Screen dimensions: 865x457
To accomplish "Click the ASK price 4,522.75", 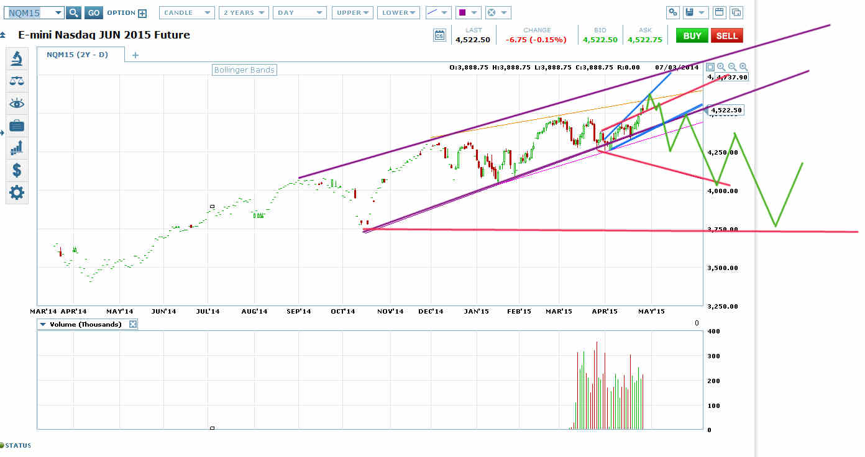I will [x=644, y=40].
